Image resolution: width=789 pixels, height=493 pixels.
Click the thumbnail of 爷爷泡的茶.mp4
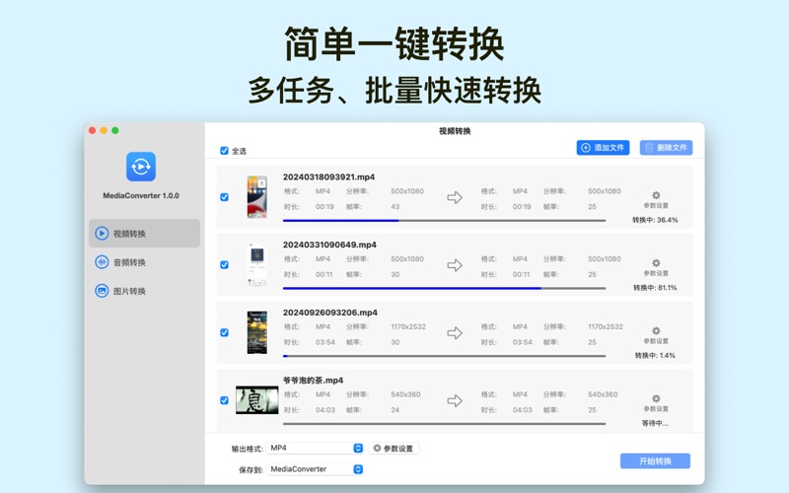pyautogui.click(x=257, y=400)
